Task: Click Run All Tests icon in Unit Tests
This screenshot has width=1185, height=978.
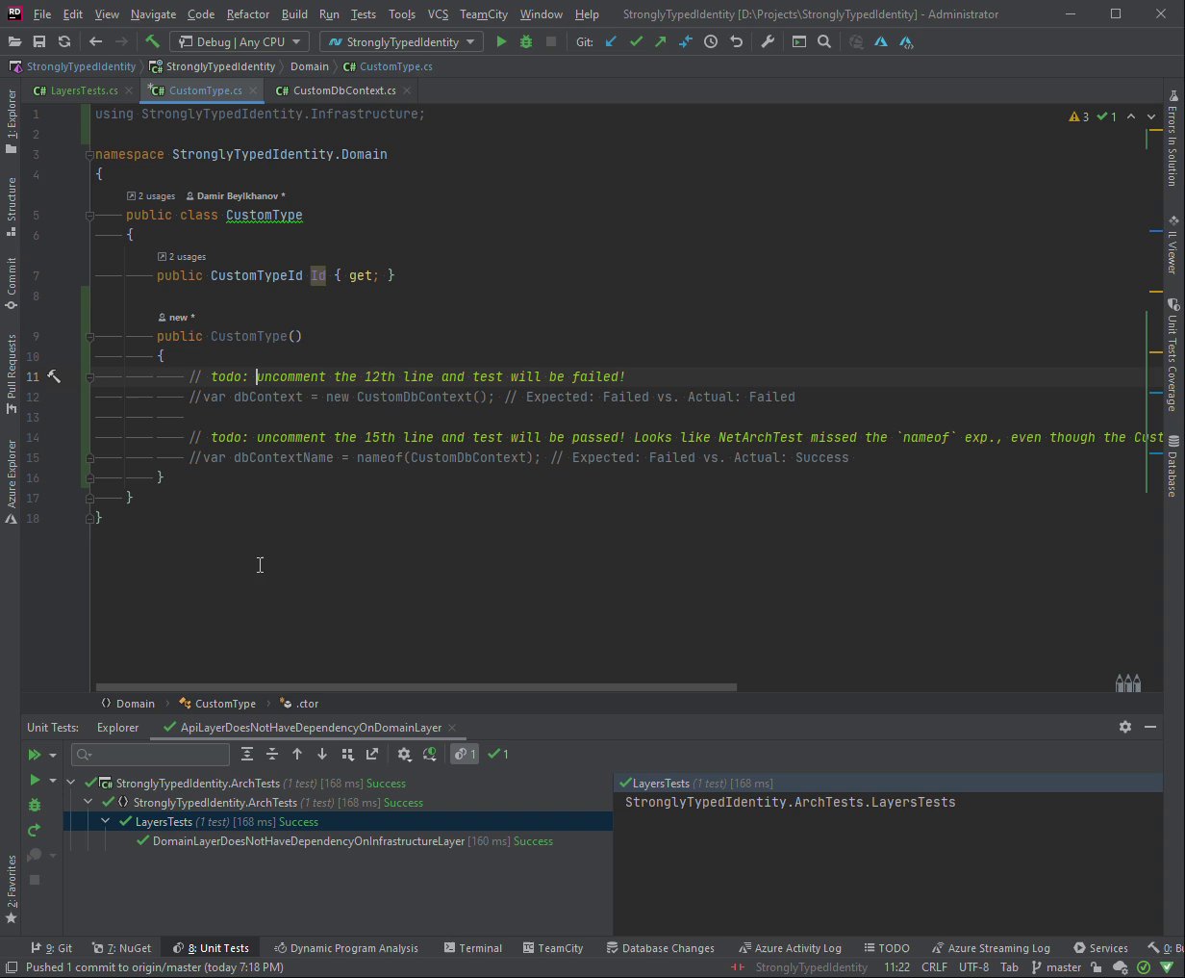Action: (x=35, y=755)
